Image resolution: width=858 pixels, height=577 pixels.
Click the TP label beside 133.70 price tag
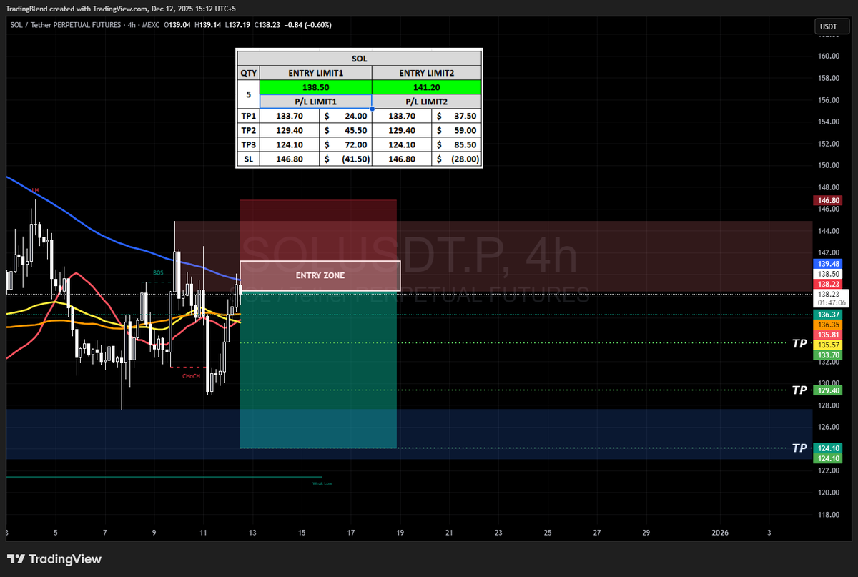[799, 344]
